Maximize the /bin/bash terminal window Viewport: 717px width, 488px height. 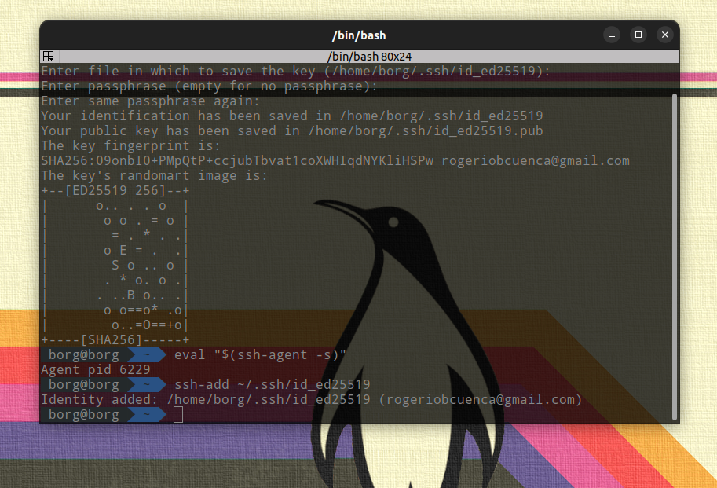pyautogui.click(x=638, y=35)
